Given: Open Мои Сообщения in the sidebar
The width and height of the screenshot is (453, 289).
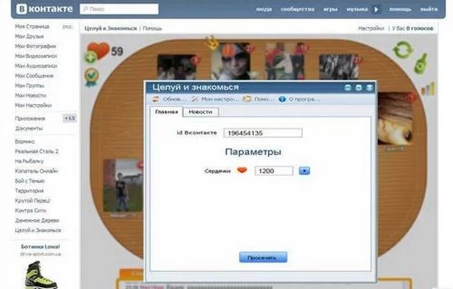Looking at the screenshot, I should point(34,76).
